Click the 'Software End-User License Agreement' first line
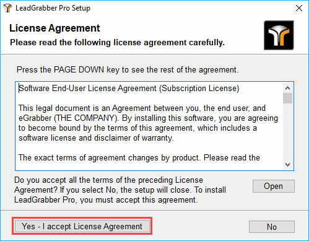Viewport: 309px width, 241px height. click(129, 89)
